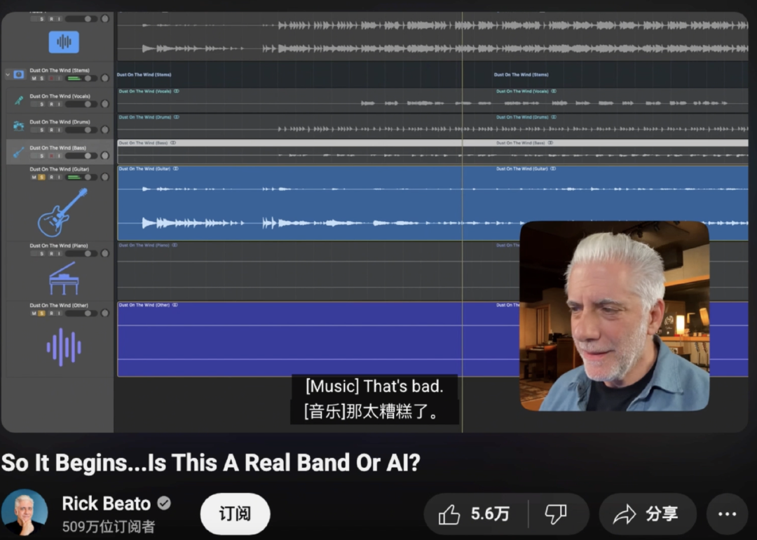This screenshot has height=540, width=757.
Task: Collapse the Stems track stack chevron
Action: point(8,74)
